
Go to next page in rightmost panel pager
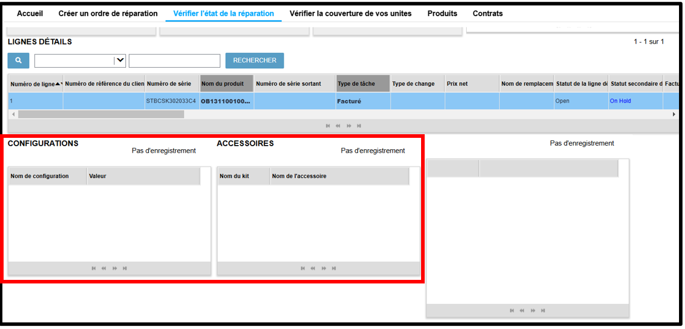[533, 310]
